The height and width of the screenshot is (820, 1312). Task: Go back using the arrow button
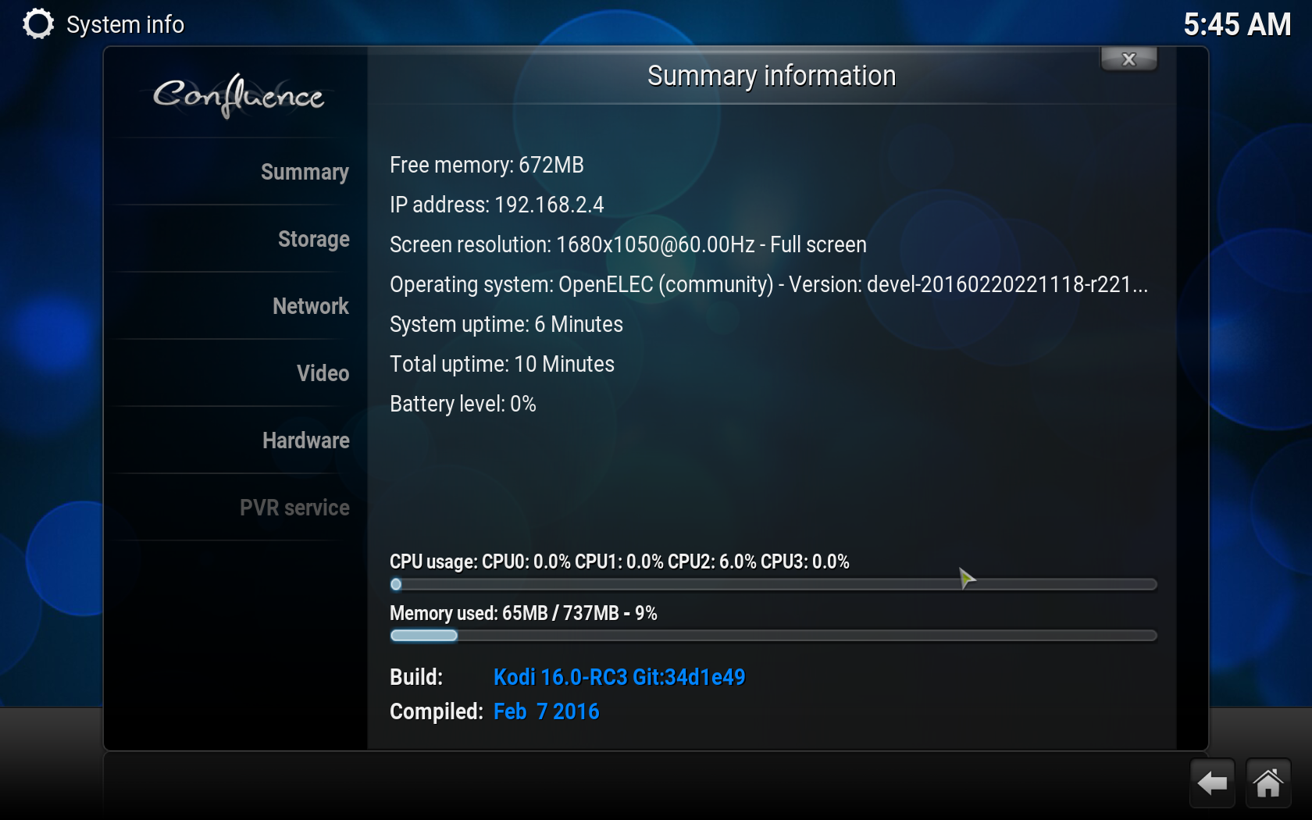click(1212, 783)
